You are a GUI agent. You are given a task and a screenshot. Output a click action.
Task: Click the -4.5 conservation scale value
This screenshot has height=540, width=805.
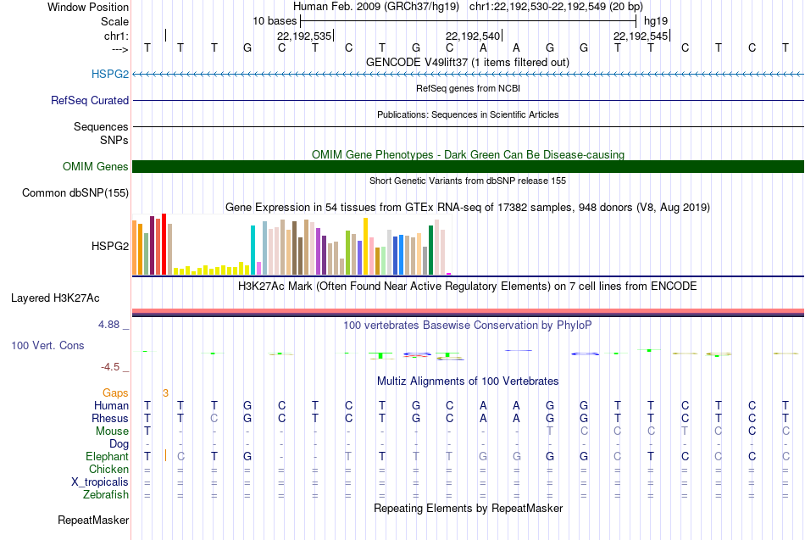110,367
